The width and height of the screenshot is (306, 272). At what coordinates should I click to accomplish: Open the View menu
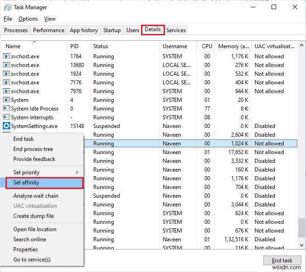point(50,19)
